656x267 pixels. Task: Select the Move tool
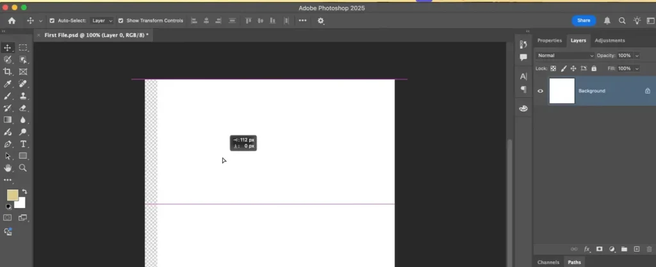click(x=8, y=47)
